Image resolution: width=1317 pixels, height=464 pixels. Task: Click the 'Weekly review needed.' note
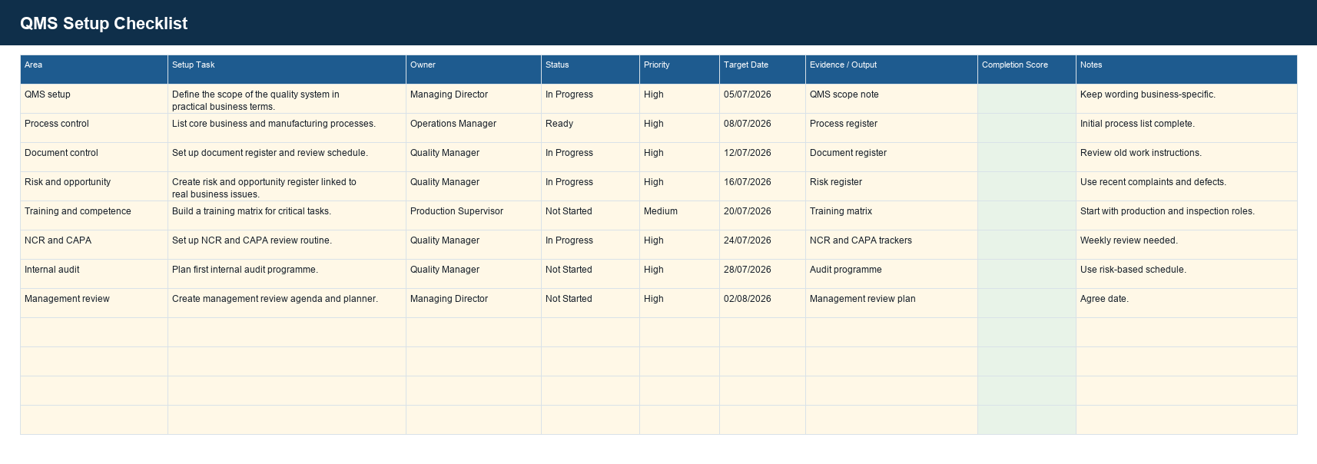[x=1186, y=244]
